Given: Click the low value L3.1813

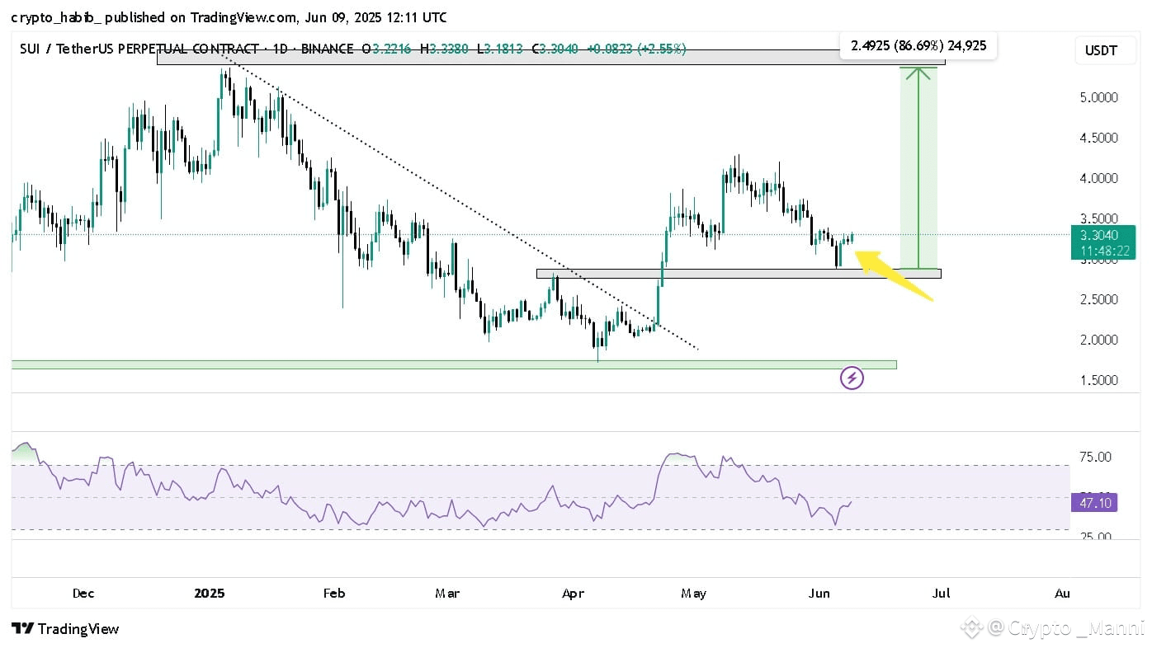Looking at the screenshot, I should pyautogui.click(x=500, y=49).
